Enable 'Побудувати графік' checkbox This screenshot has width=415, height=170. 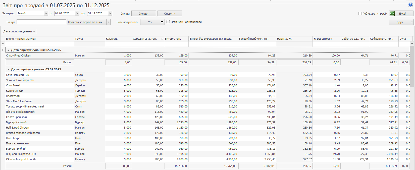click(360, 14)
